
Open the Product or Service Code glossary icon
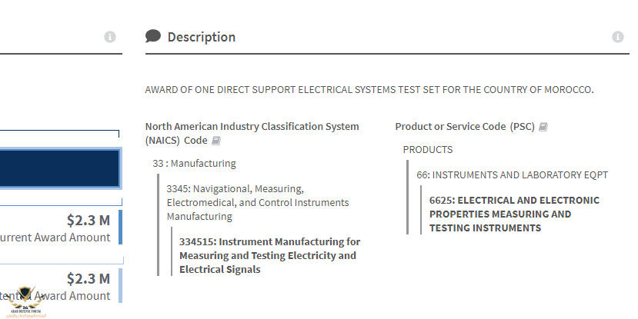click(543, 127)
